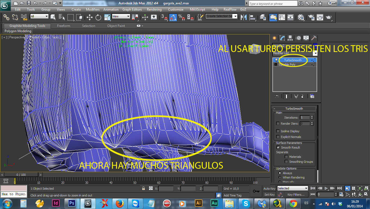Check Separate by Materials
The height and width of the screenshot is (209, 370).
(286, 157)
